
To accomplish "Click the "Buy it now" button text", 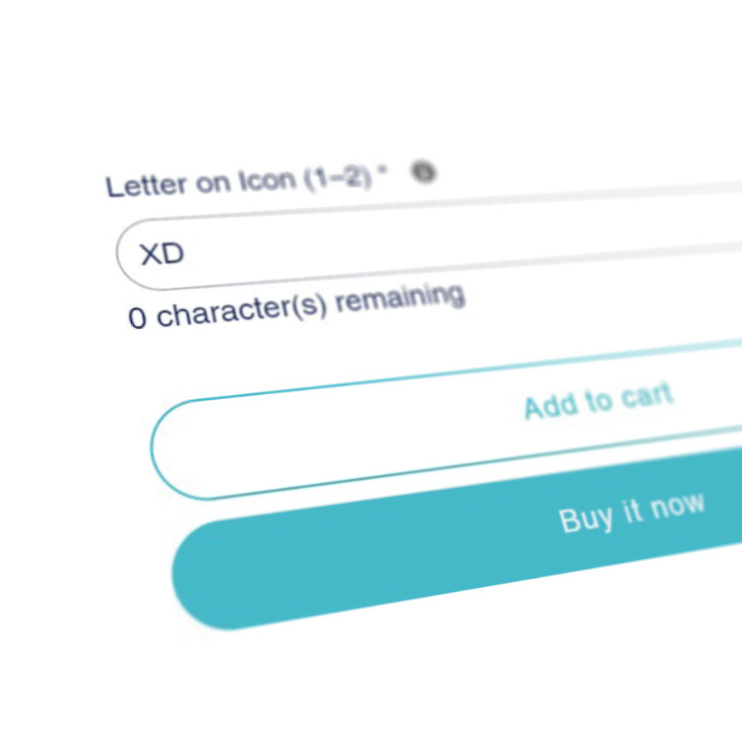I will (x=632, y=512).
